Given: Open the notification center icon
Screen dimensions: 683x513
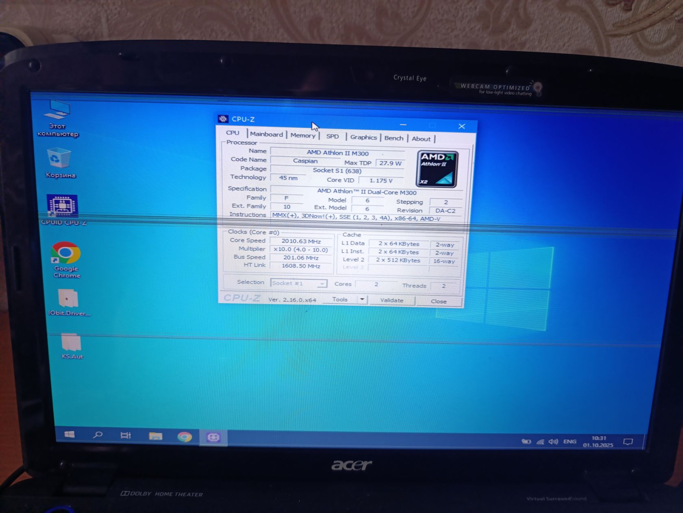Looking at the screenshot, I should pos(628,442).
